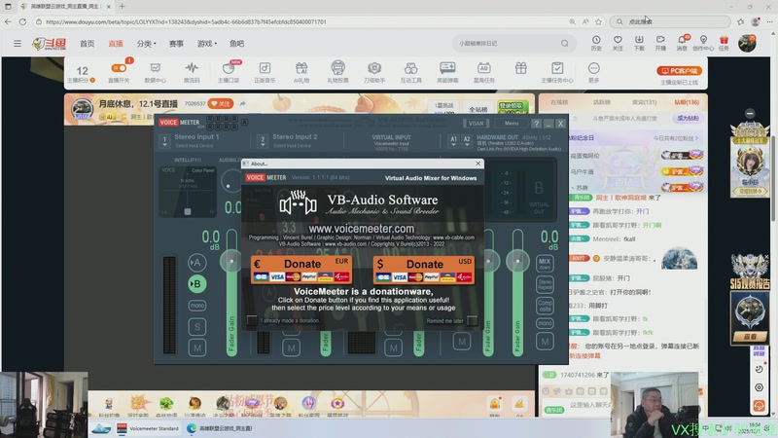Open Douyu creator center icon
Screen dimensions: 778x438
(x=703, y=43)
